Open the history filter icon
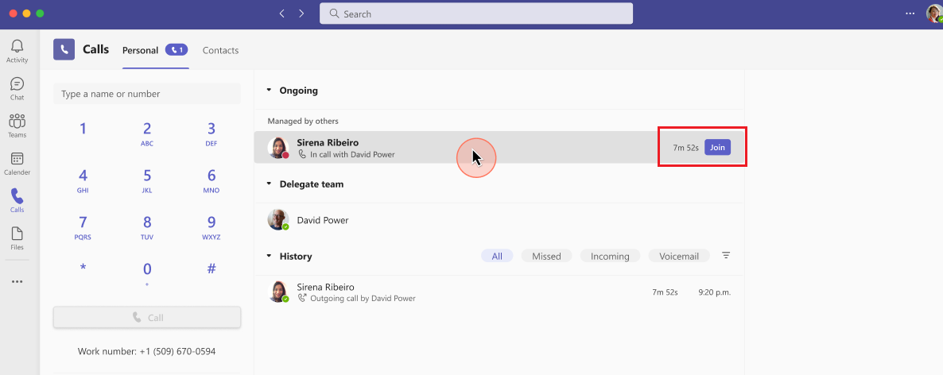The image size is (943, 375). click(x=726, y=255)
